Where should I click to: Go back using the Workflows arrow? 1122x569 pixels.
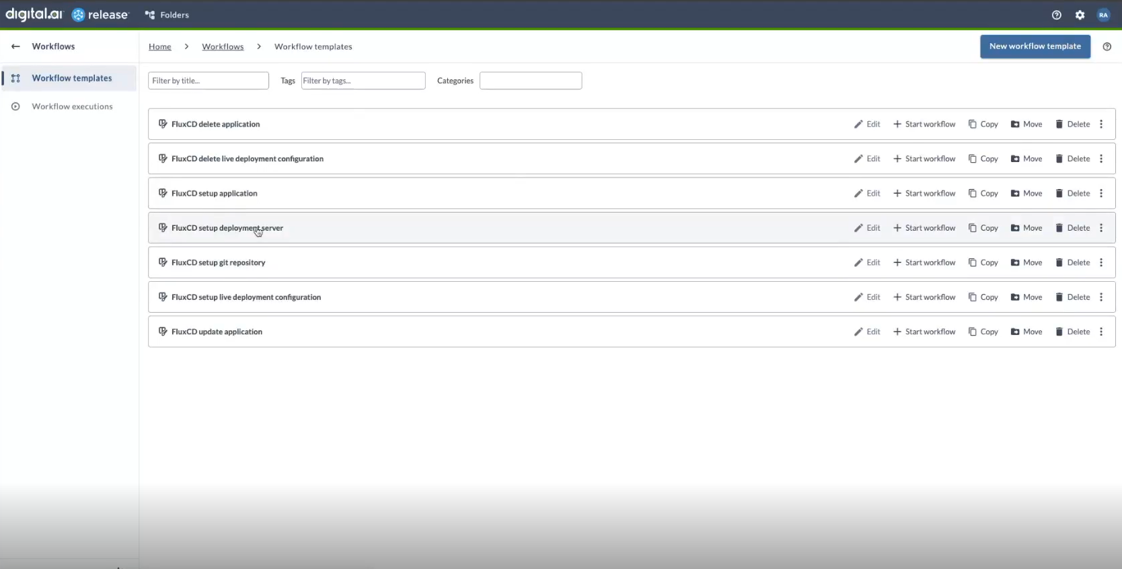point(15,46)
